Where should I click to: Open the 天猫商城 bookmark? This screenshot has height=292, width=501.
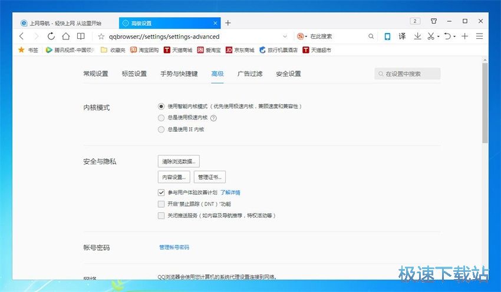click(178, 50)
